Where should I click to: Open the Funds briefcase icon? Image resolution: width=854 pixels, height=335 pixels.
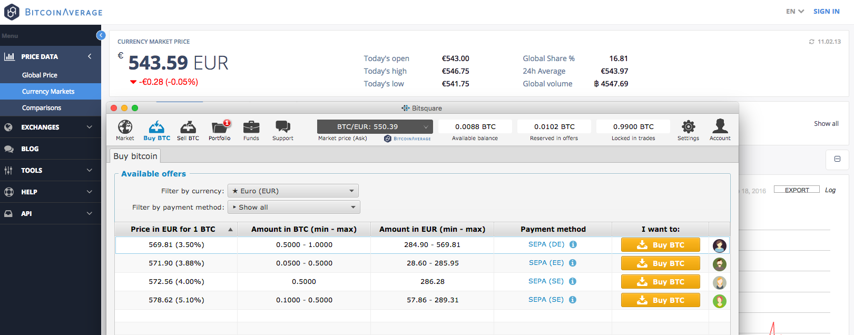251,130
